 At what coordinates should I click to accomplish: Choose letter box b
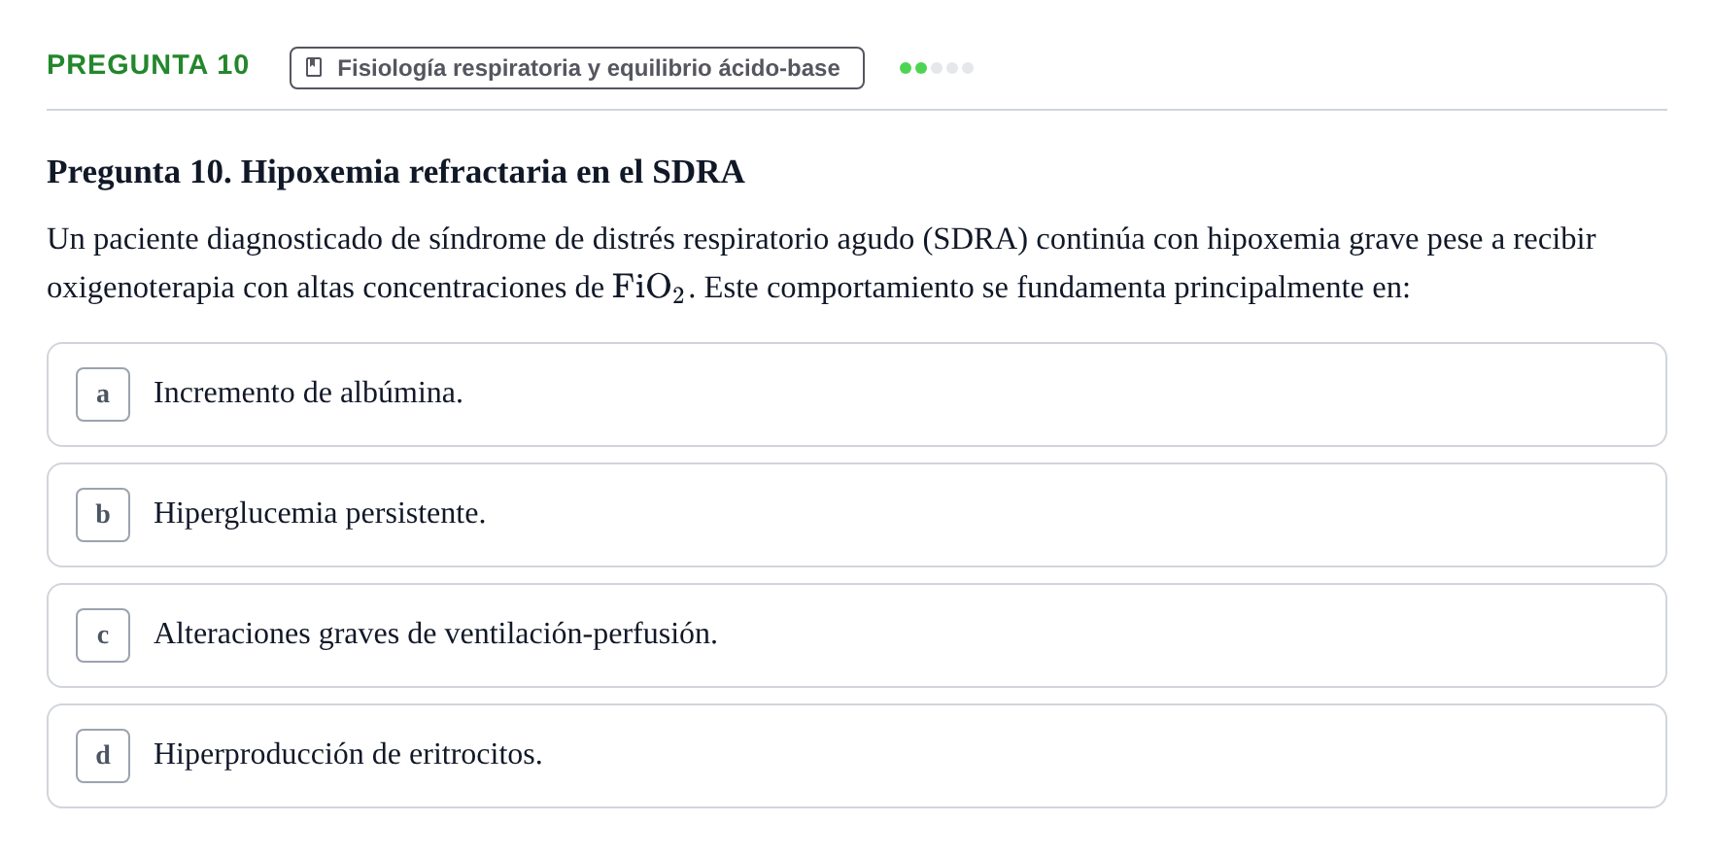[x=103, y=515]
